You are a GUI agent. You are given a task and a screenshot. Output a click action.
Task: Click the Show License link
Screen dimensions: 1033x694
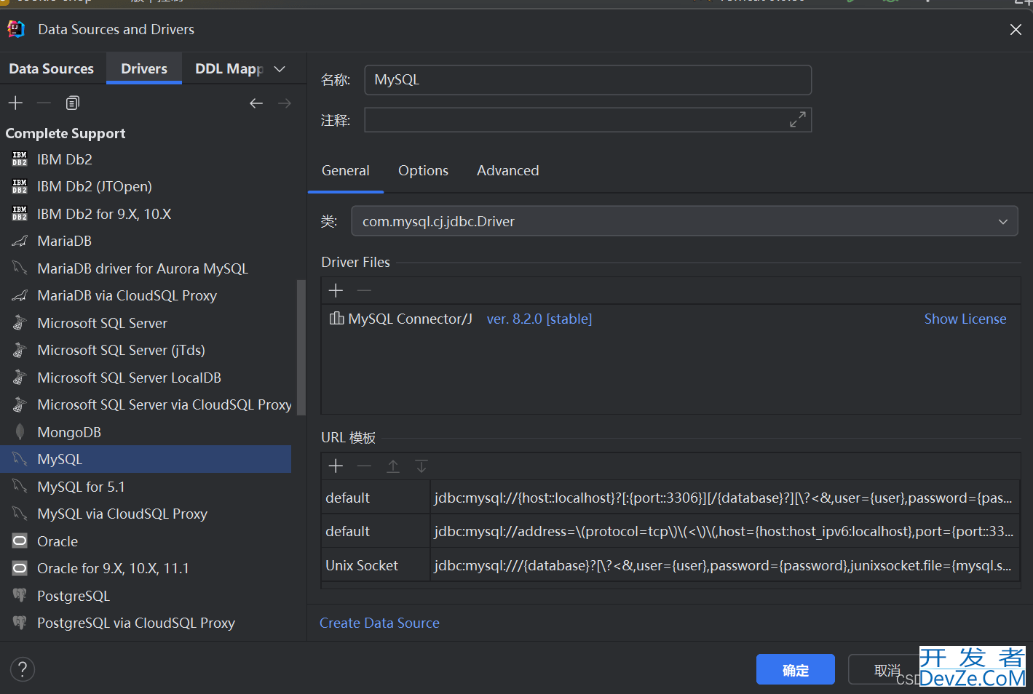point(965,319)
